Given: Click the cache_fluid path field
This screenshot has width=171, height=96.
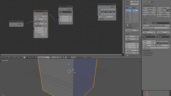Looking at the screenshot, I should click(x=155, y=48).
